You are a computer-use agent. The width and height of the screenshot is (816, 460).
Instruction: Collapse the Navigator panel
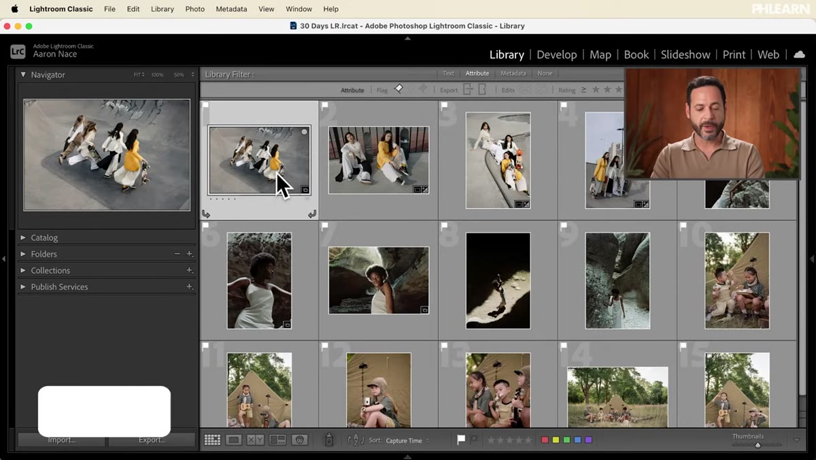tap(23, 74)
